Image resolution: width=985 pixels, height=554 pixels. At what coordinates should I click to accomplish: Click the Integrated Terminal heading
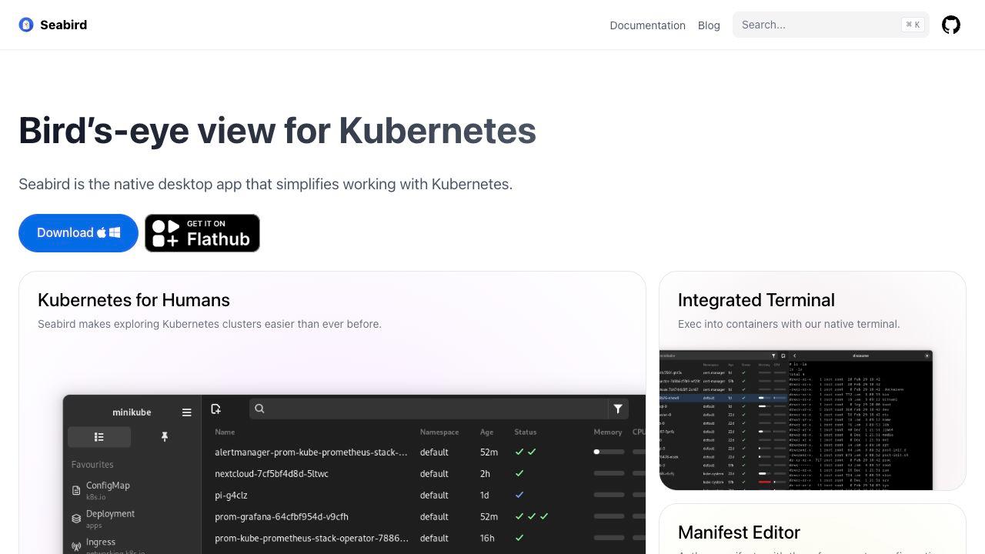(x=756, y=300)
